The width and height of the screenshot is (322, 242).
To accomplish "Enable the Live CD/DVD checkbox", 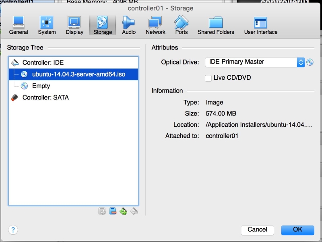I will click(x=208, y=78).
